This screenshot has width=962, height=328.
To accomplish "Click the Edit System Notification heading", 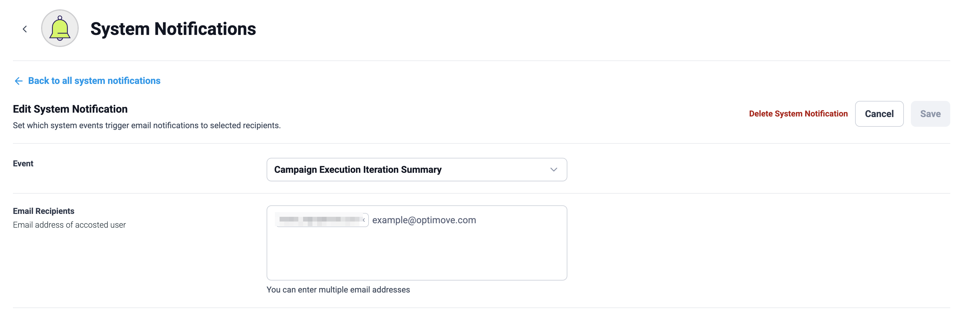I will (x=70, y=109).
